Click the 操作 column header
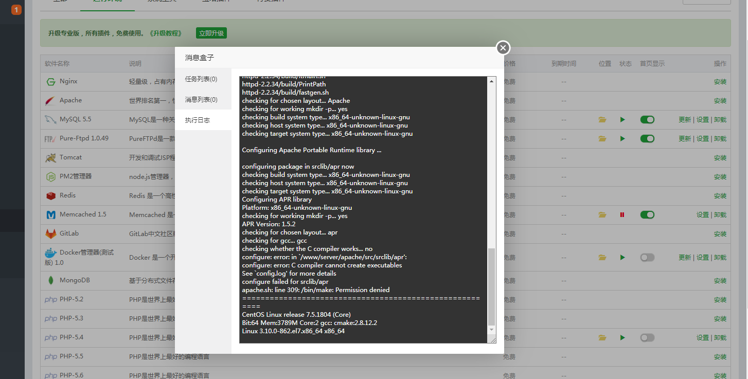This screenshot has width=748, height=379. tap(720, 64)
